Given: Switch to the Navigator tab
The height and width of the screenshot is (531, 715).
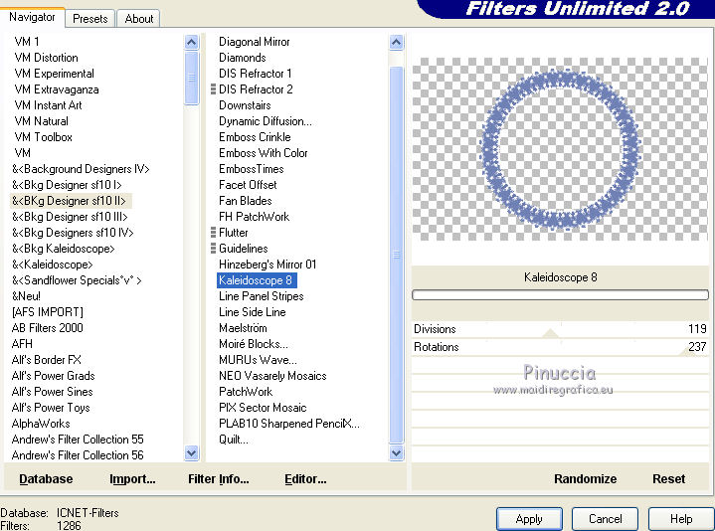Looking at the screenshot, I should click(x=32, y=17).
